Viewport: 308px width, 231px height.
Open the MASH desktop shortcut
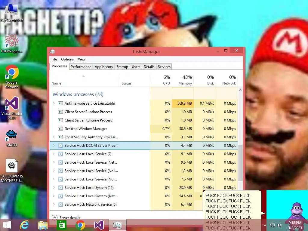click(x=12, y=138)
